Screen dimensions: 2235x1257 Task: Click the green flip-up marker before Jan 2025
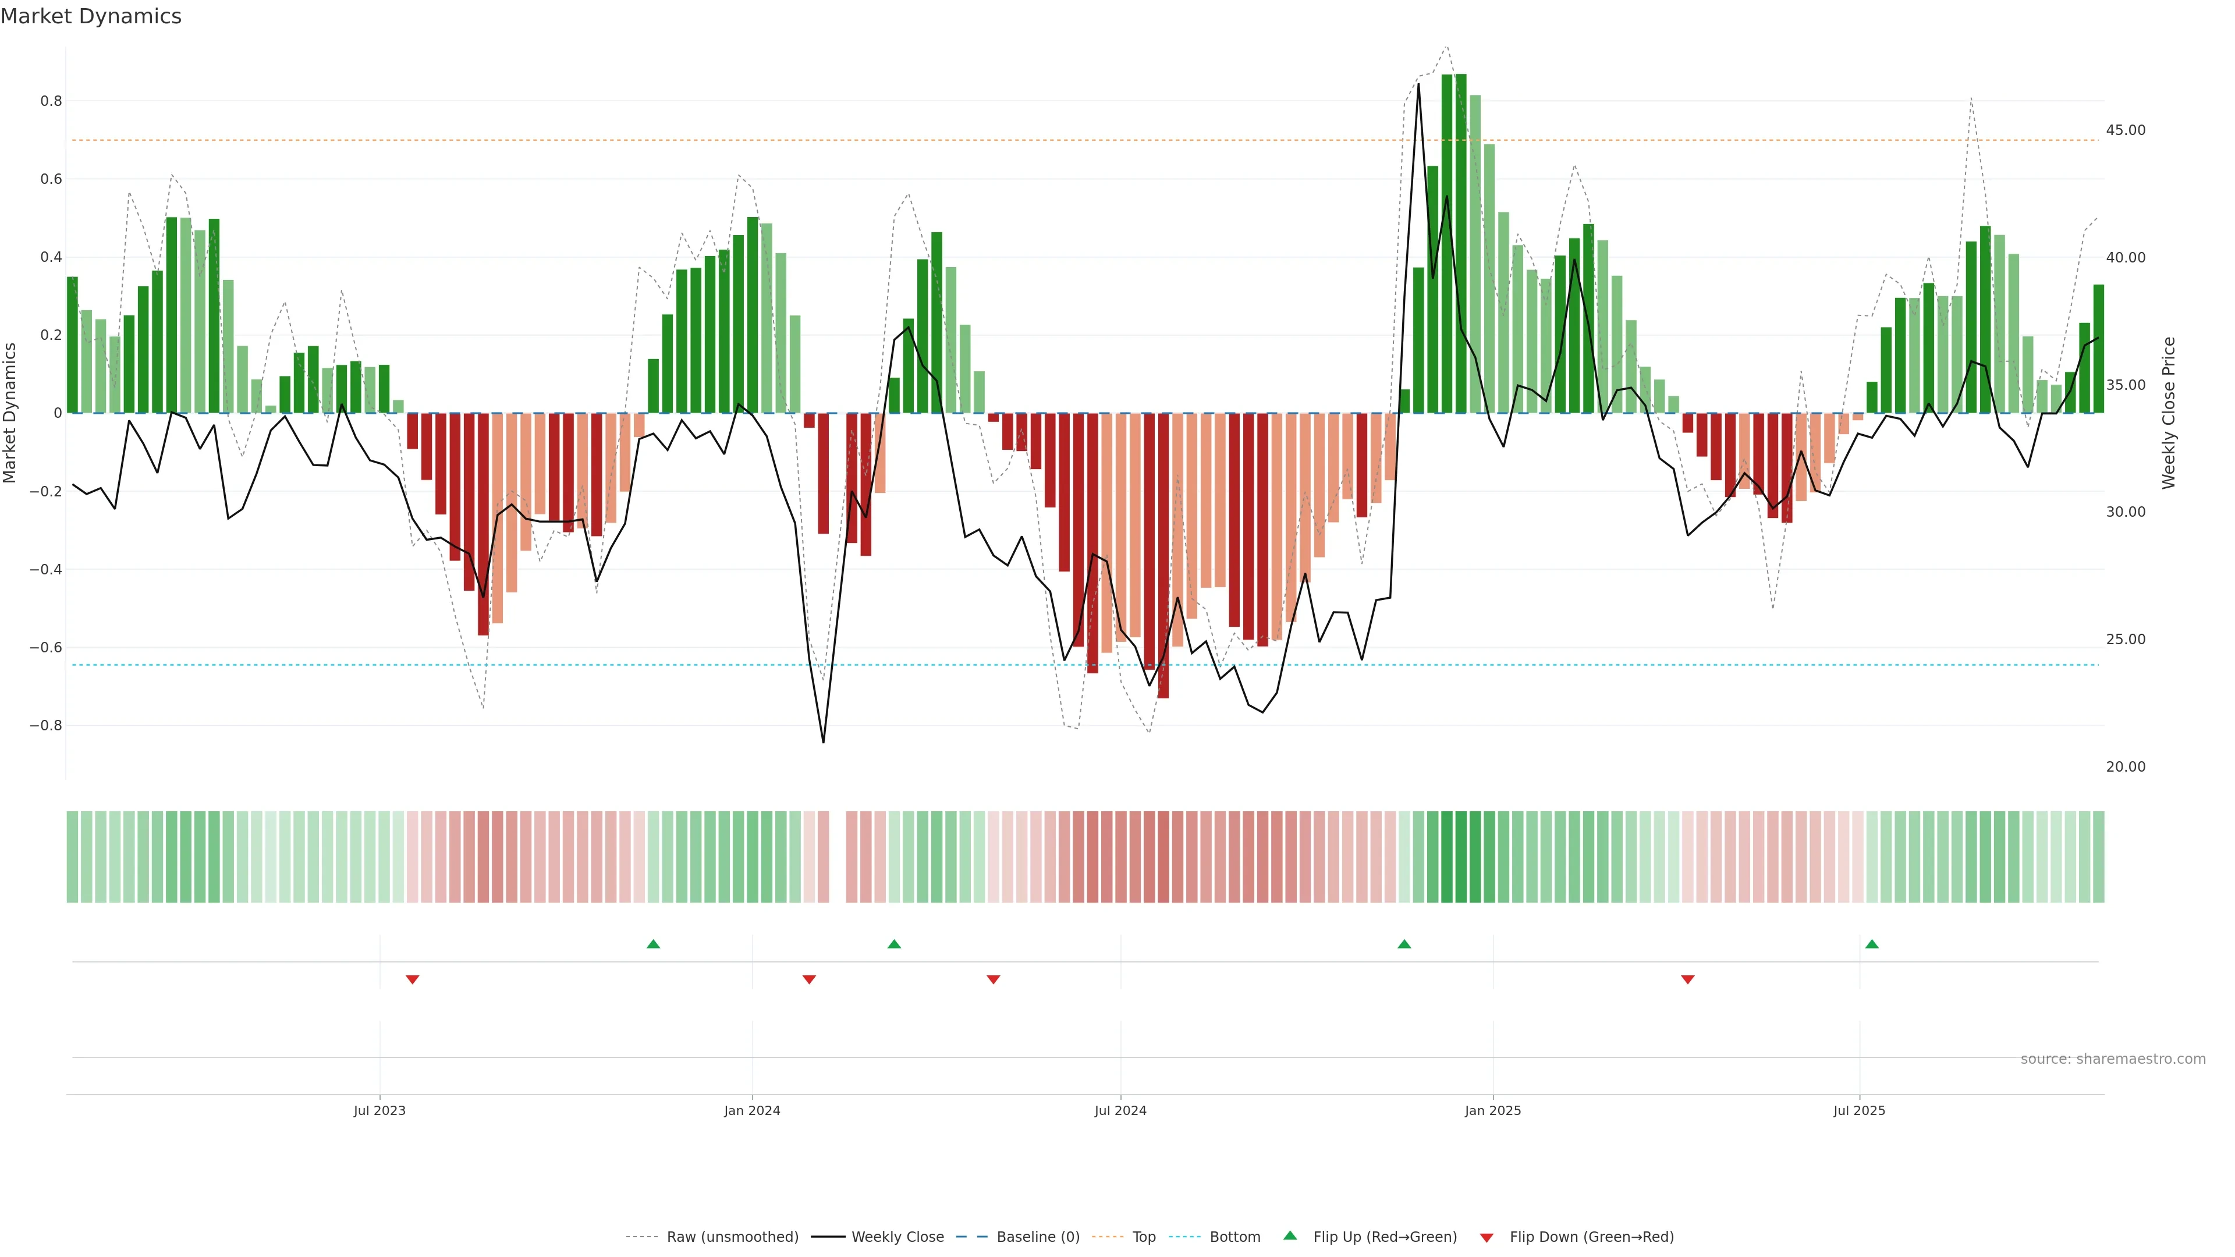pos(1404,944)
